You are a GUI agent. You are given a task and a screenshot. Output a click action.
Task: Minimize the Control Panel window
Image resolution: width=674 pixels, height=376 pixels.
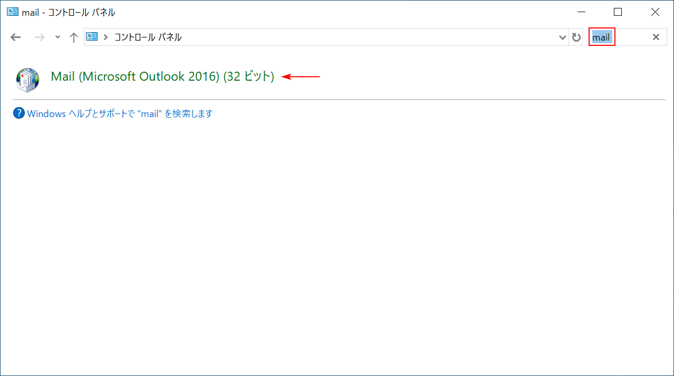click(582, 12)
